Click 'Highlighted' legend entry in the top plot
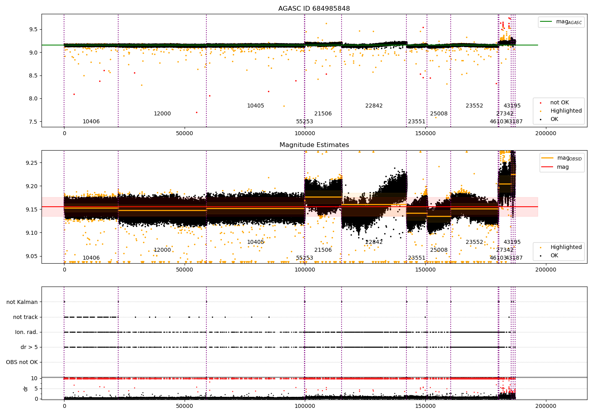593x415 pixels. [x=561, y=111]
